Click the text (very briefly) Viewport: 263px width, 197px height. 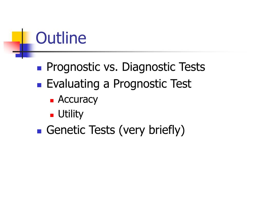(x=152, y=130)
